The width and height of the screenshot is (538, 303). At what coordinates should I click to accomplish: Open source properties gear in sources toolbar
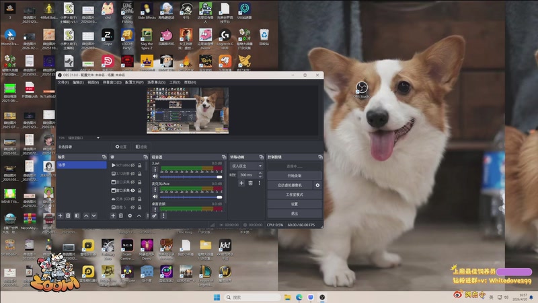pyautogui.click(x=130, y=215)
